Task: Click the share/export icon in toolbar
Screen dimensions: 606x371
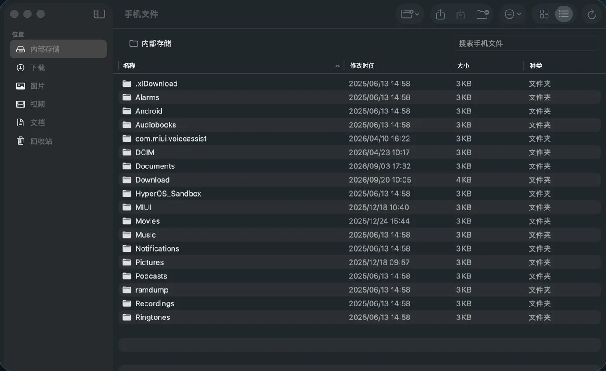Action: tap(440, 14)
